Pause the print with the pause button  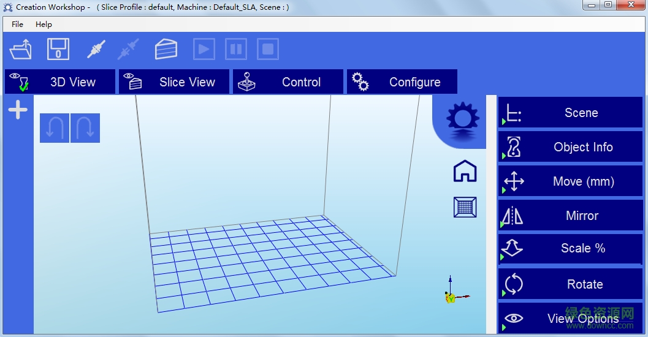click(236, 49)
